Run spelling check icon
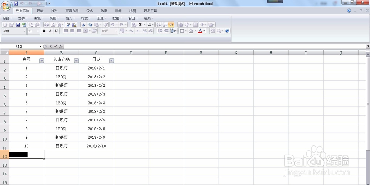This screenshot has height=185, width=370. click(x=68, y=24)
